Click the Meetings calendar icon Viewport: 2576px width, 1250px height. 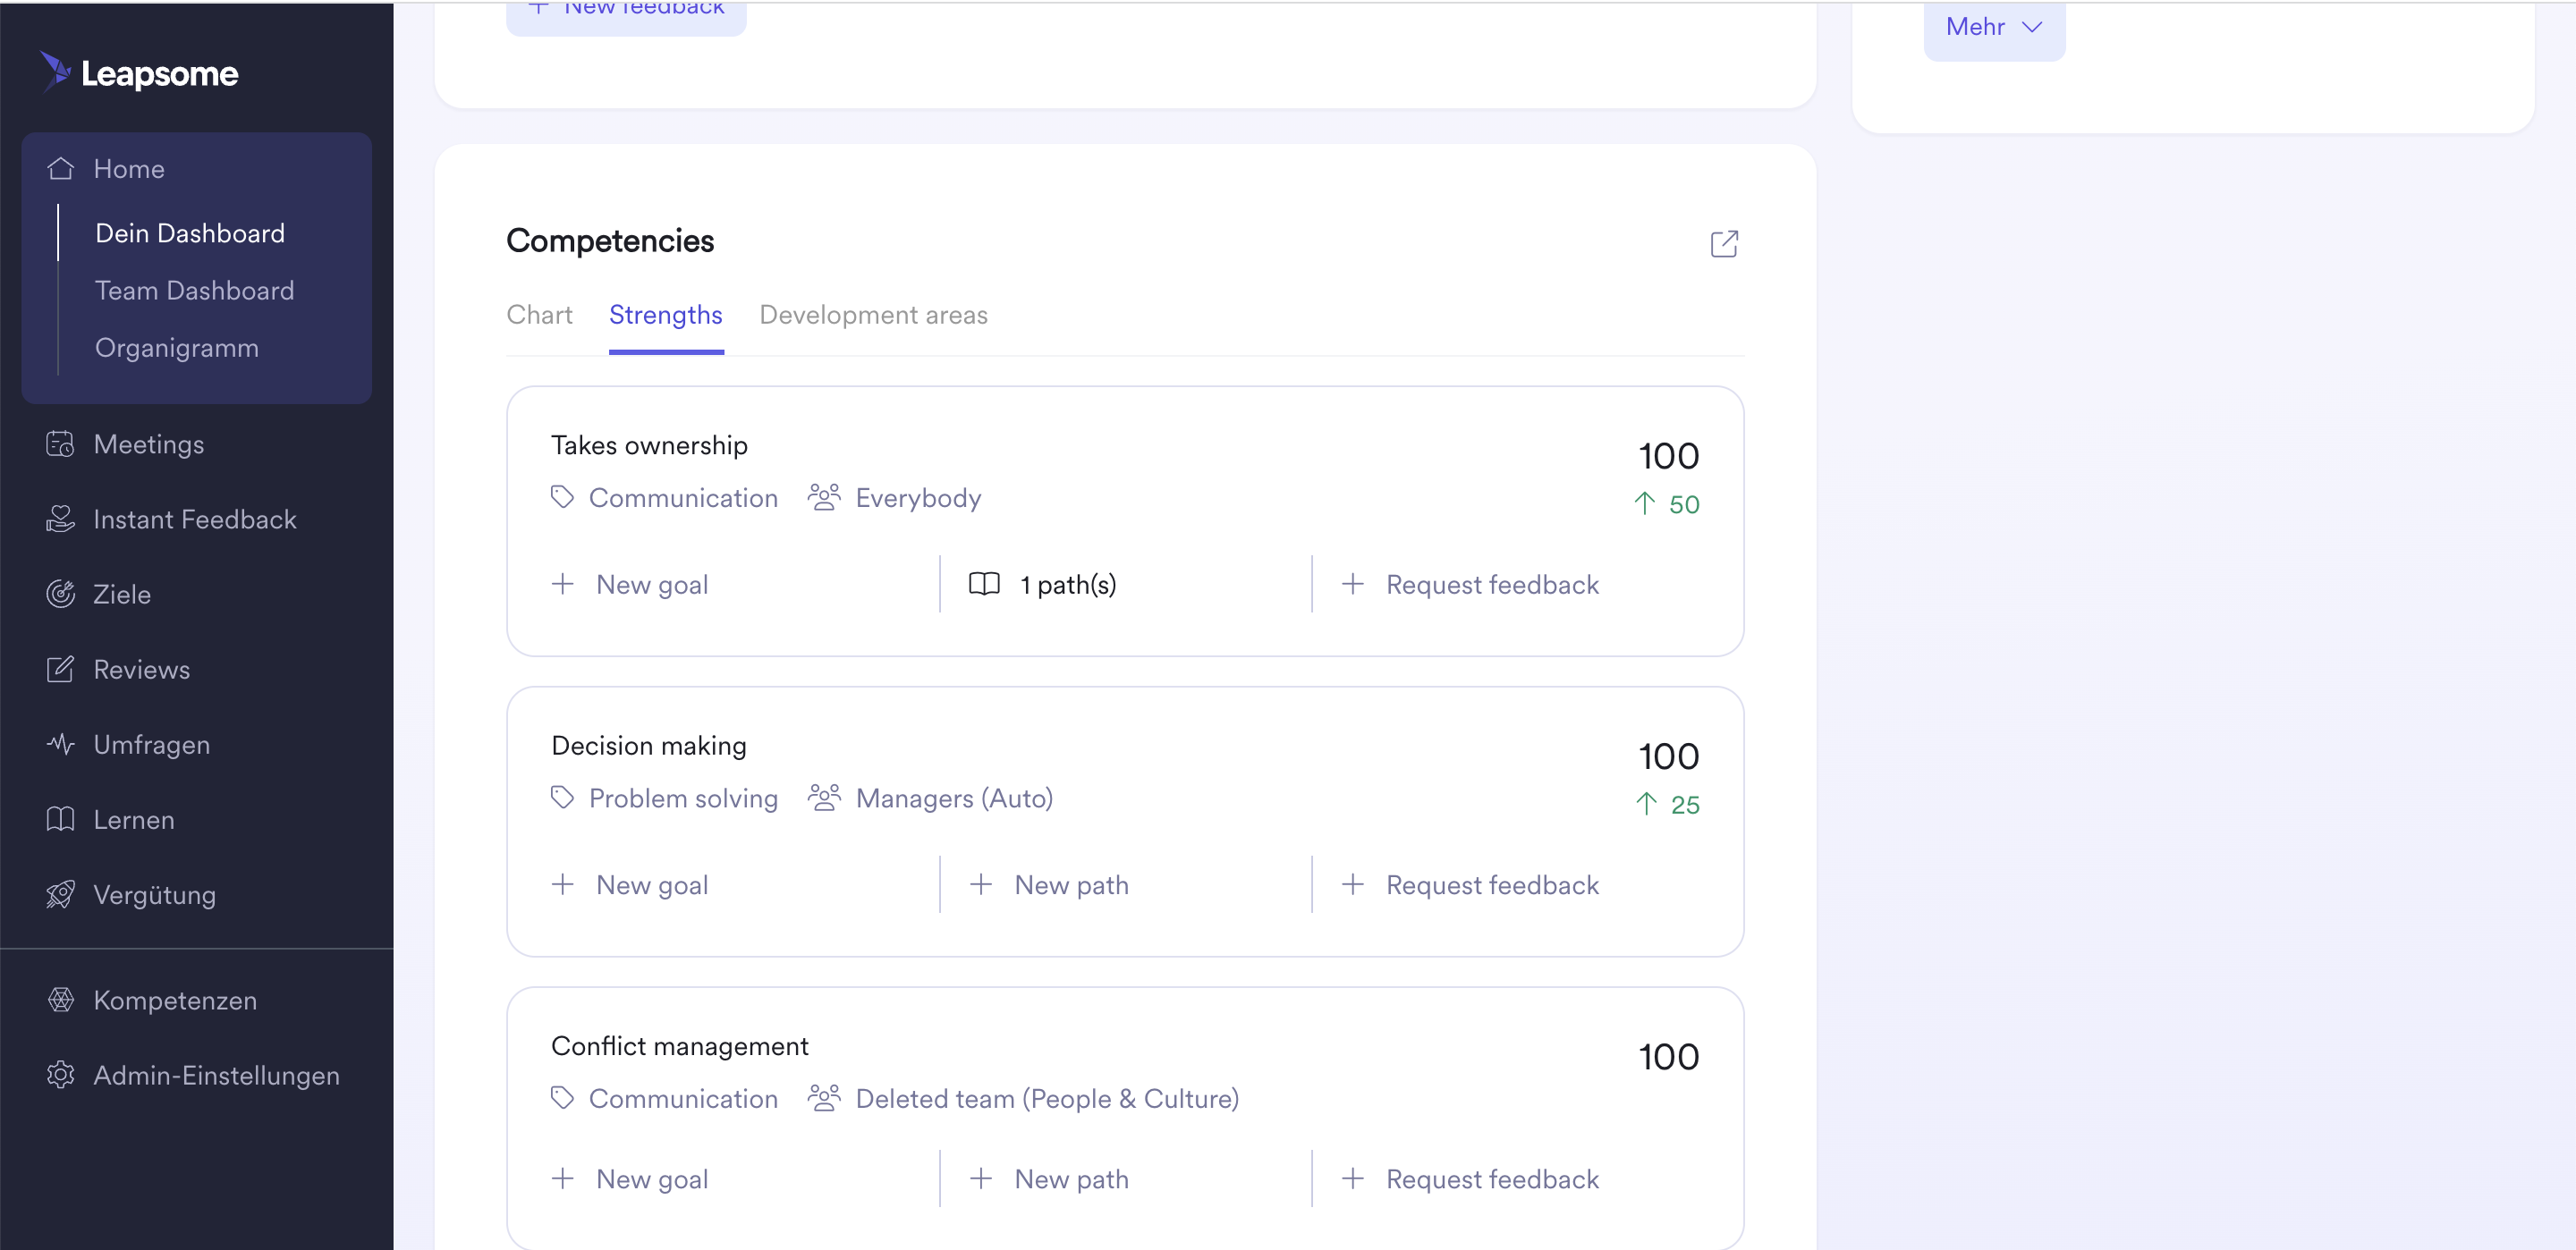(60, 443)
